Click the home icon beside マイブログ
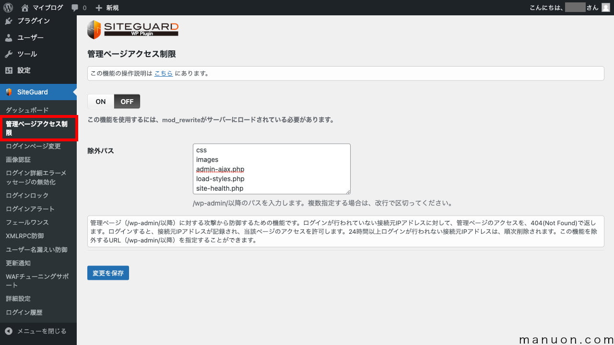The image size is (614, 345). point(25,8)
